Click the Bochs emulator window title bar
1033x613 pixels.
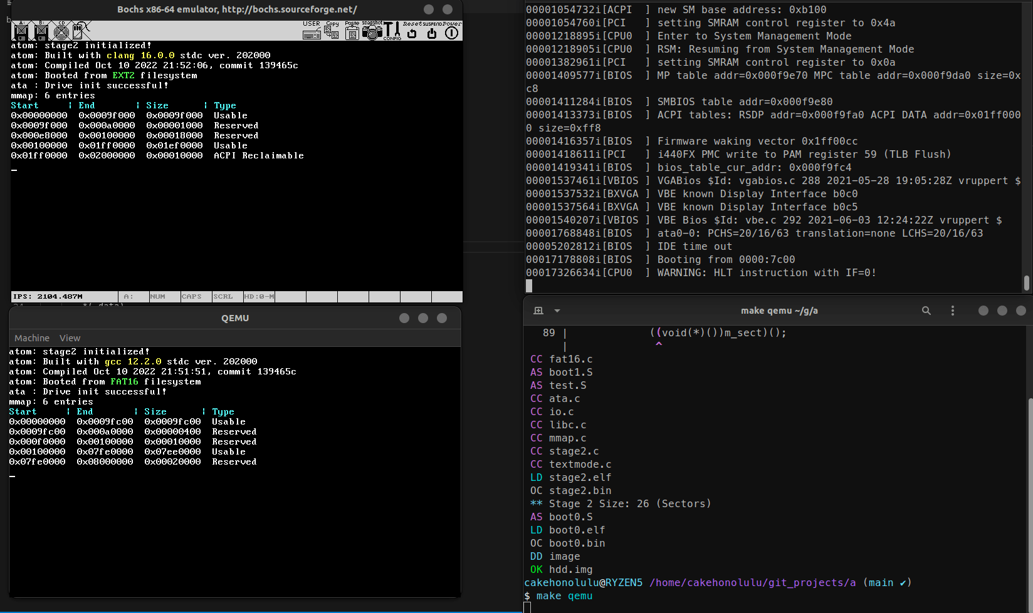(237, 9)
